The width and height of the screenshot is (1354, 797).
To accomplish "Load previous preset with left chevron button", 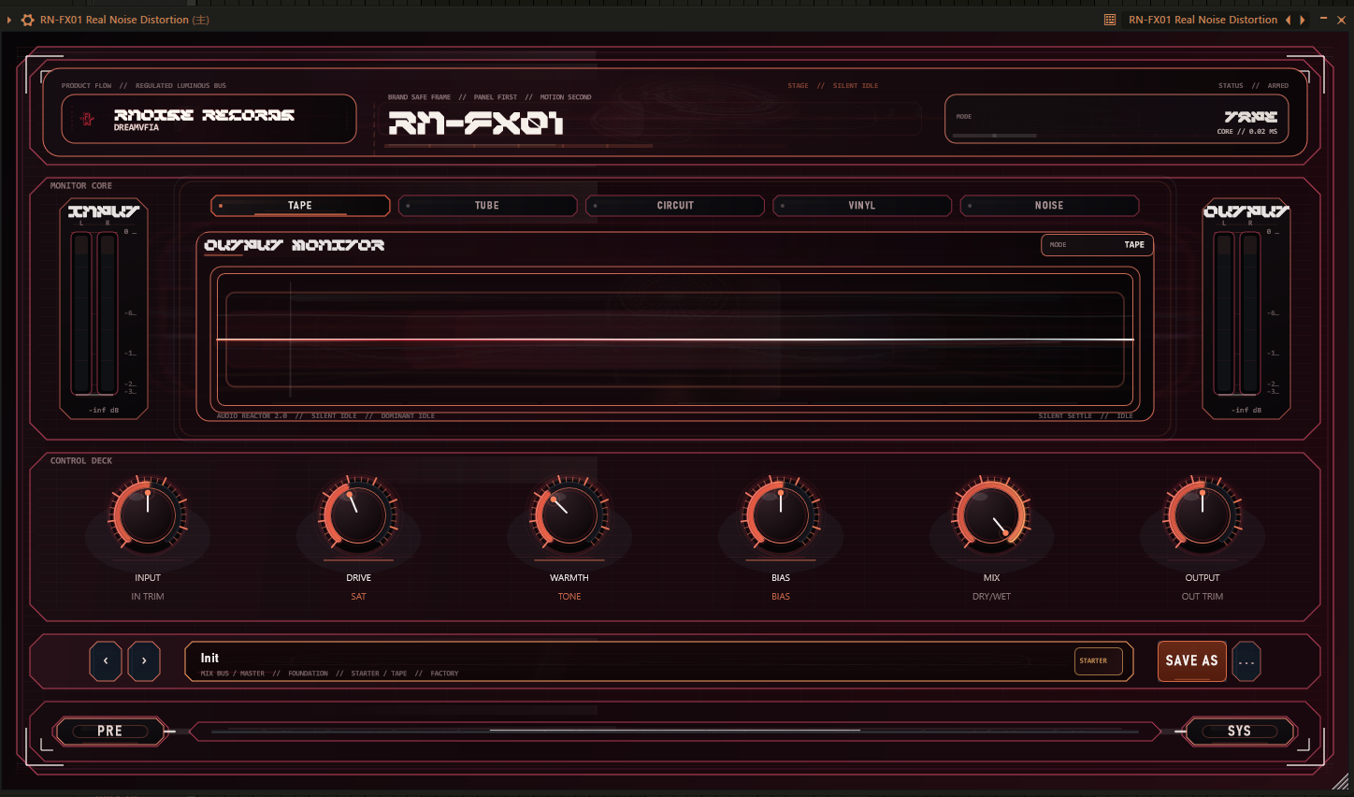I will pyautogui.click(x=106, y=661).
